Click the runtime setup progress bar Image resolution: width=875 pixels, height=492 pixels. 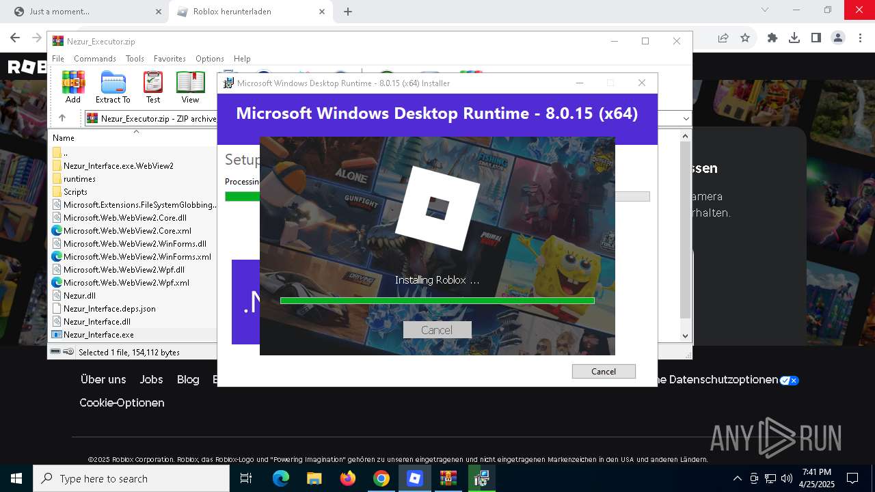pos(437,196)
